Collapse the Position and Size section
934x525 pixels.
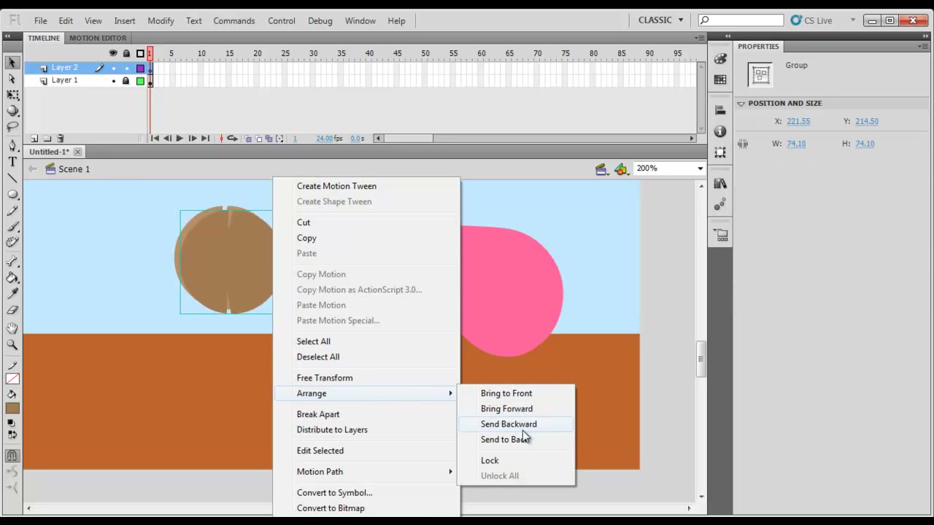click(741, 104)
